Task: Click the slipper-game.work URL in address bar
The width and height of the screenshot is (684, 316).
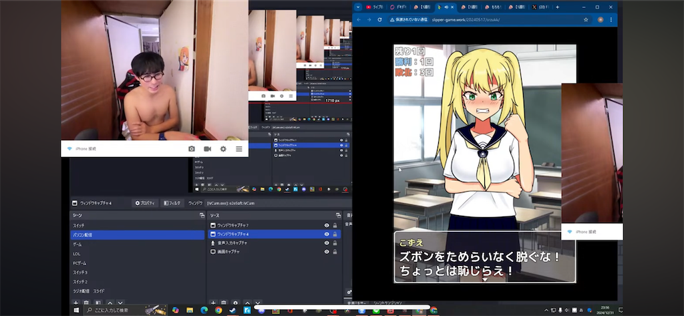Action: click(466, 19)
